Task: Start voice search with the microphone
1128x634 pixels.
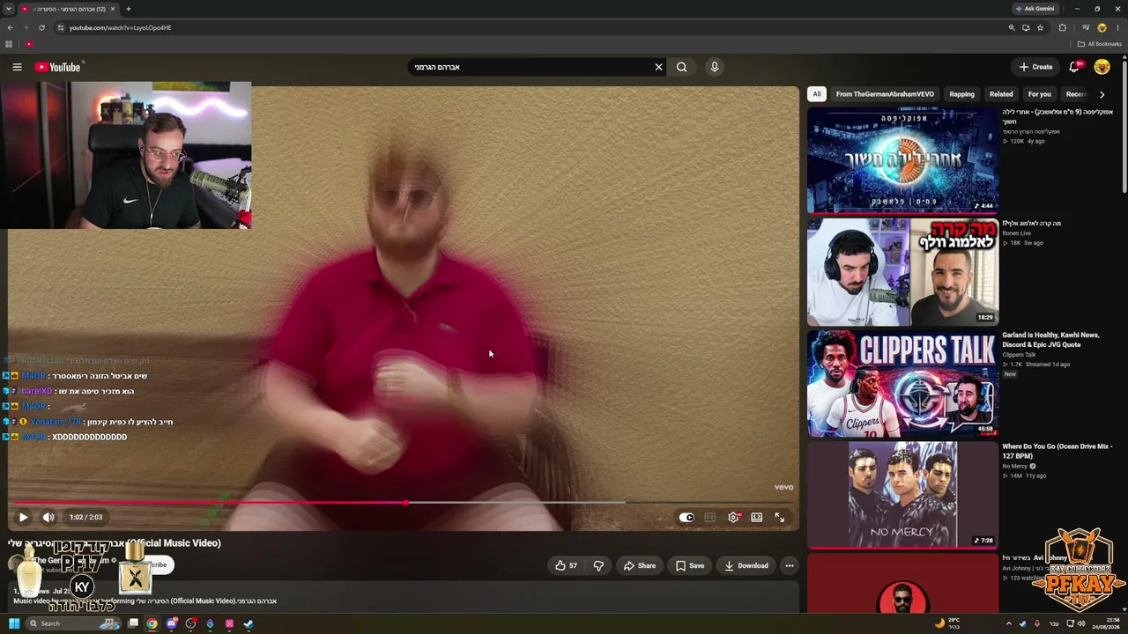Action: coord(715,67)
